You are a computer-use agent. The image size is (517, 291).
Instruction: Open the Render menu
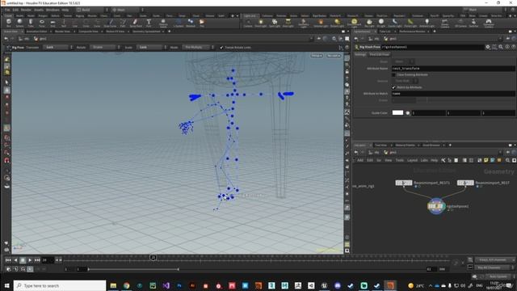click(x=26, y=10)
